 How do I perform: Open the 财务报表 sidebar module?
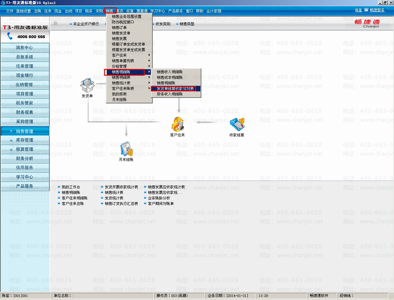coord(25,112)
